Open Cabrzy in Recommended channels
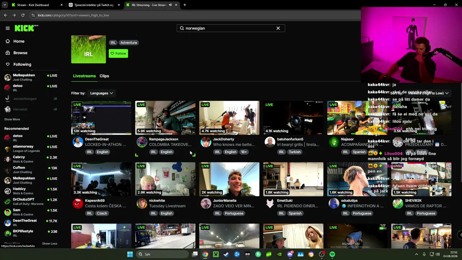The height and width of the screenshot is (260, 462). pyautogui.click(x=30, y=159)
